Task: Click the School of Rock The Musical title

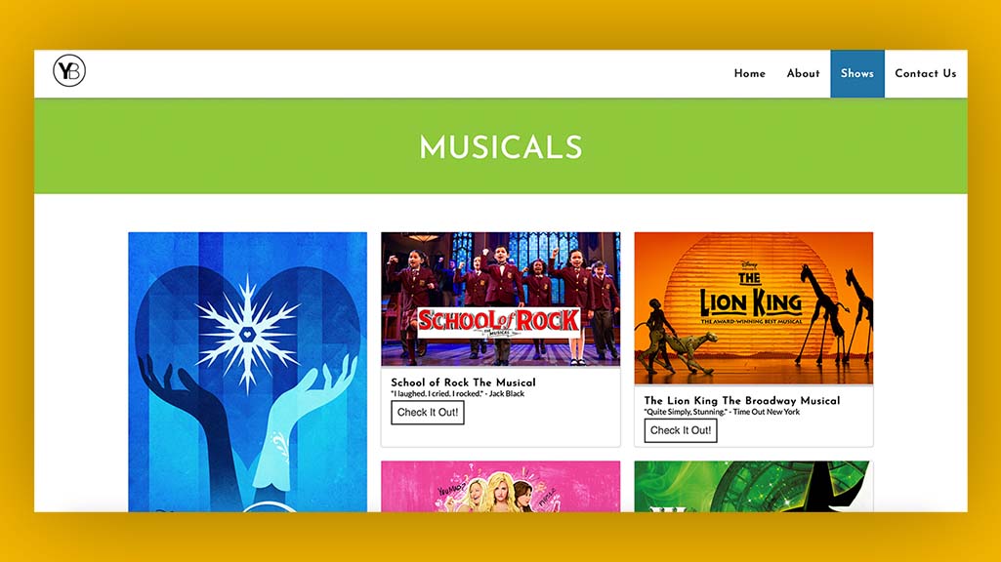Action: [x=464, y=382]
